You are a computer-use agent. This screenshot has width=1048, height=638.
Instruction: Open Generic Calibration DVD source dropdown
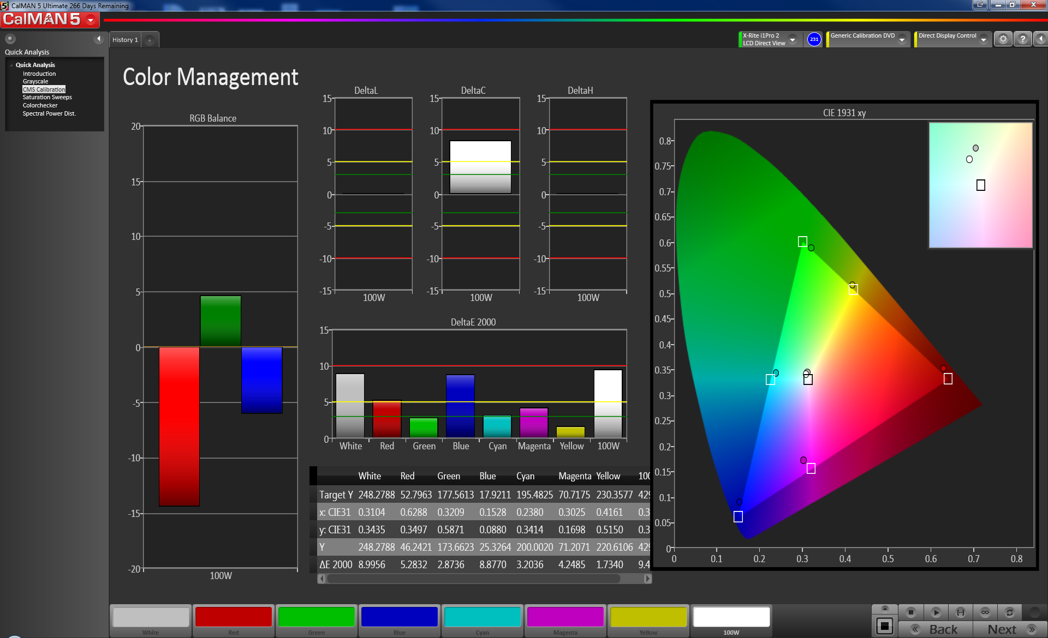pyautogui.click(x=902, y=40)
